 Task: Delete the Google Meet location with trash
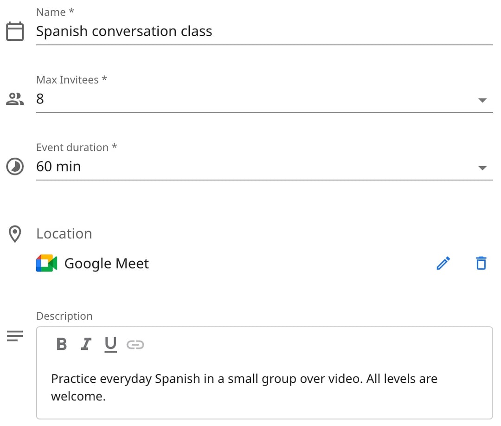click(x=481, y=263)
